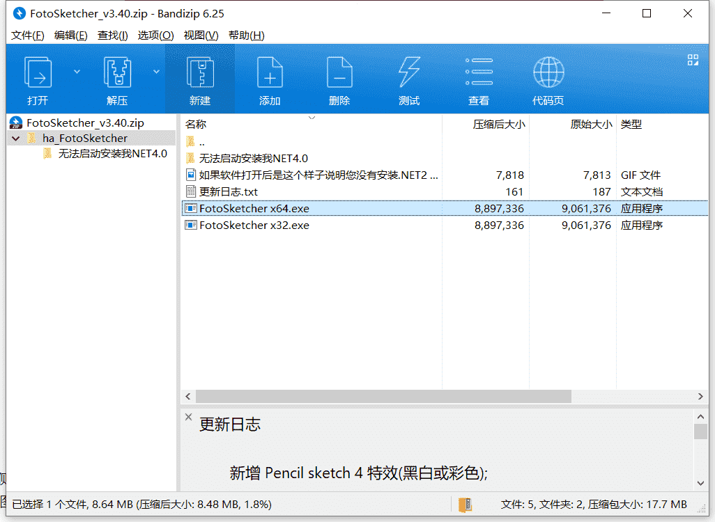The image size is (715, 522).
Task: Select FotoSketcher x64.exe row
Action: coord(445,209)
